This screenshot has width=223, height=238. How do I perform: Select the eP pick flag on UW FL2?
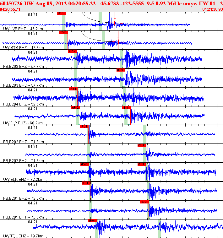pyautogui.click(x=75, y=108)
